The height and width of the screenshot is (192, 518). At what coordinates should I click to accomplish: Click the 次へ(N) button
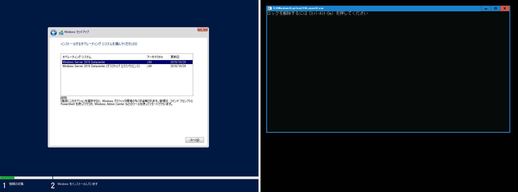pyautogui.click(x=195, y=140)
